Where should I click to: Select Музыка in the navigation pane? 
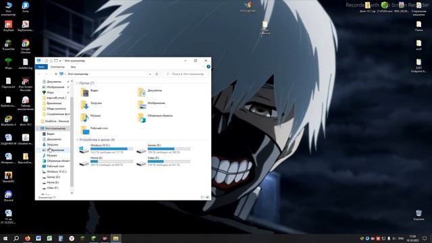coord(49,155)
